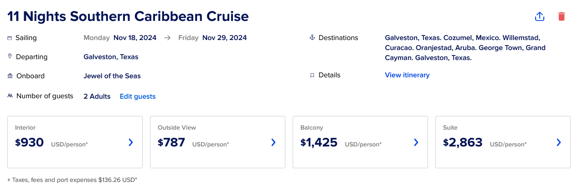
Task: Click the ship icon beside Onboard
Action: click(x=10, y=76)
